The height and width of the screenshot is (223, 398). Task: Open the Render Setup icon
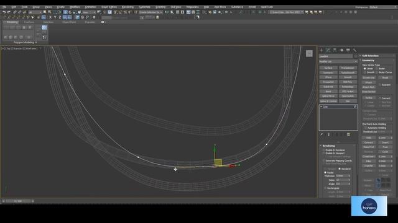[x=210, y=12]
